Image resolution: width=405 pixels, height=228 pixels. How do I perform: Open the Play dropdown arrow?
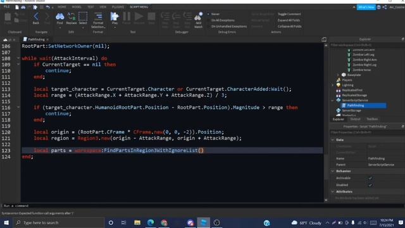click(115, 28)
